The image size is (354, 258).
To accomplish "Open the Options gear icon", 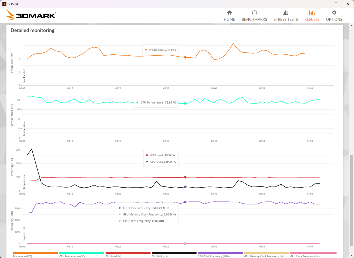I will tap(334, 13).
